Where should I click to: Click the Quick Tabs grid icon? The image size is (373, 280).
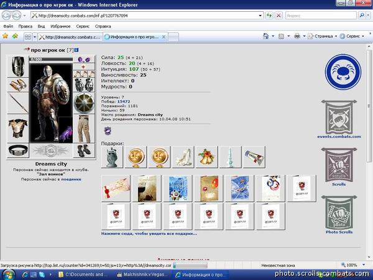pos(28,37)
